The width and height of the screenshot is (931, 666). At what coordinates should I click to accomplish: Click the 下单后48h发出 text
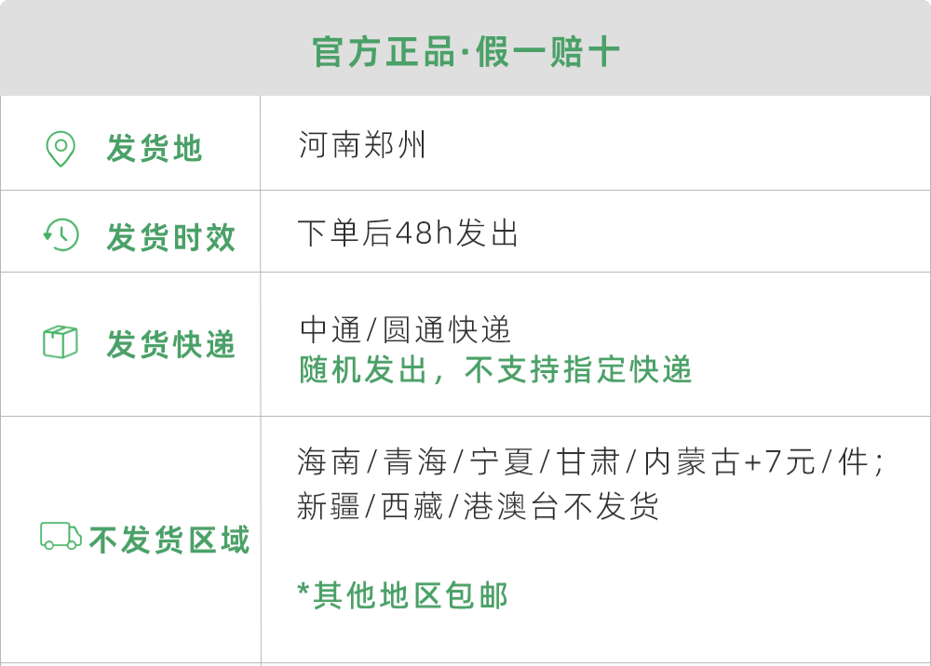(408, 233)
